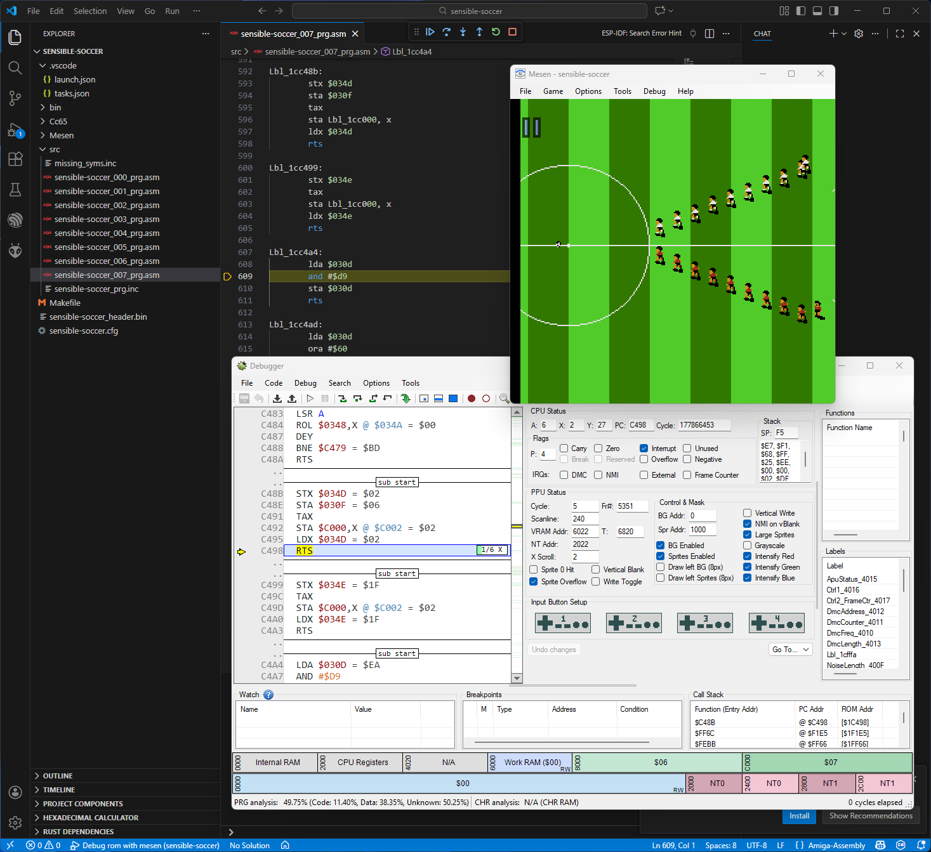Image resolution: width=931 pixels, height=852 pixels.
Task: Toggle the NMI on vBlank checkbox
Action: coord(748,524)
